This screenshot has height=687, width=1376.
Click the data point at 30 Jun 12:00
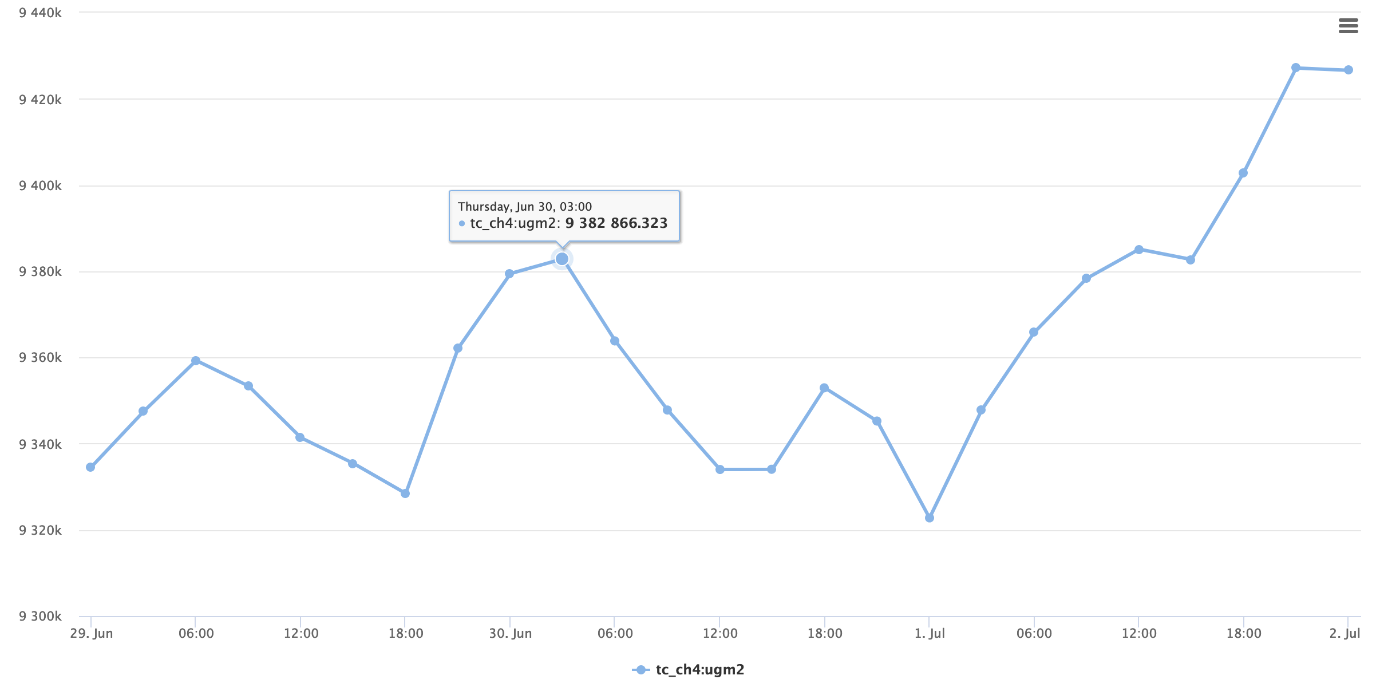[720, 469]
